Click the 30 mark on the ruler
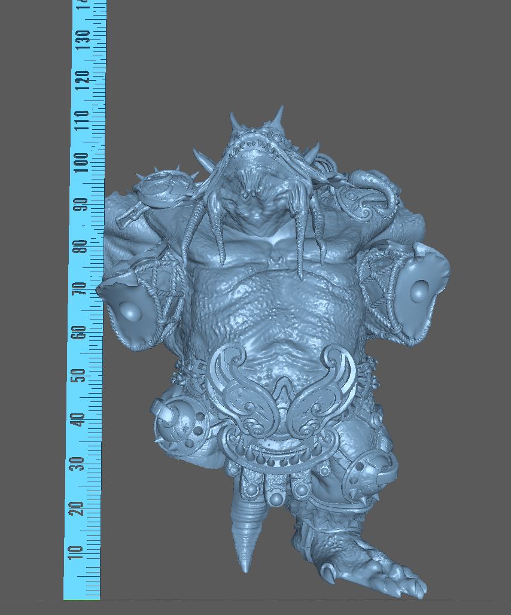 pos(78,464)
